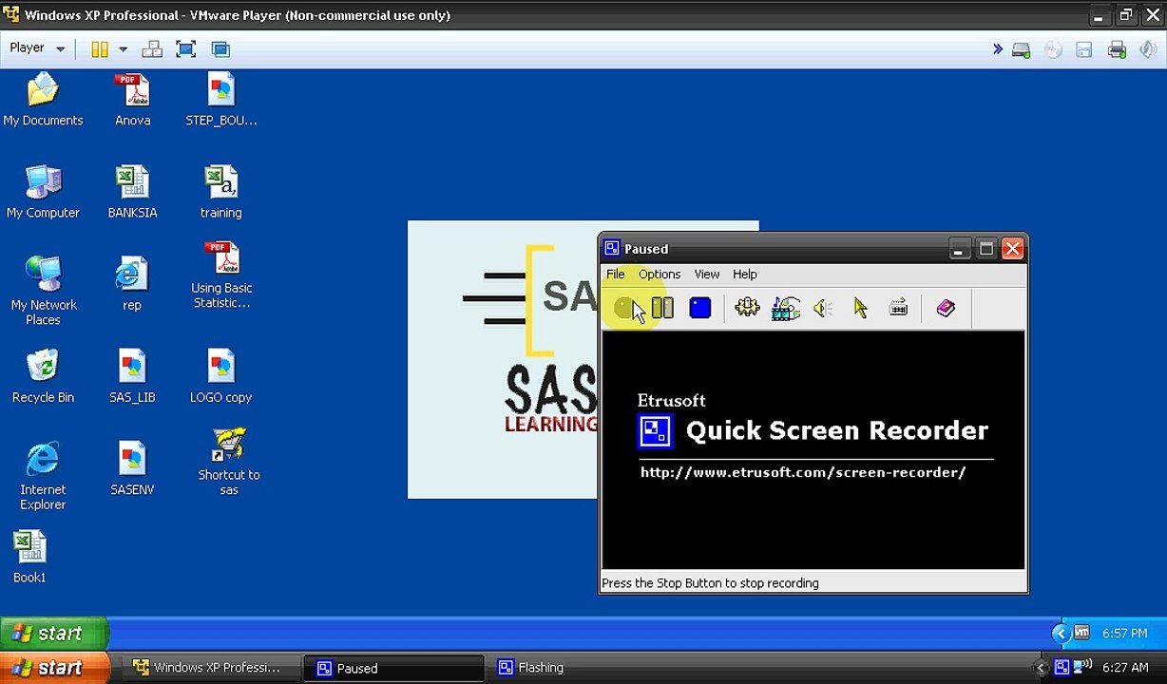Screen dimensions: 1167x684
Task: Start recording with the round Record button
Action: coord(624,308)
